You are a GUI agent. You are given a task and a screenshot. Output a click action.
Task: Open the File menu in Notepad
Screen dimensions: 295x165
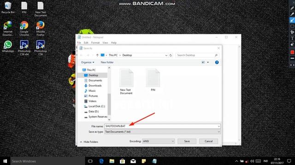click(x=79, y=43)
